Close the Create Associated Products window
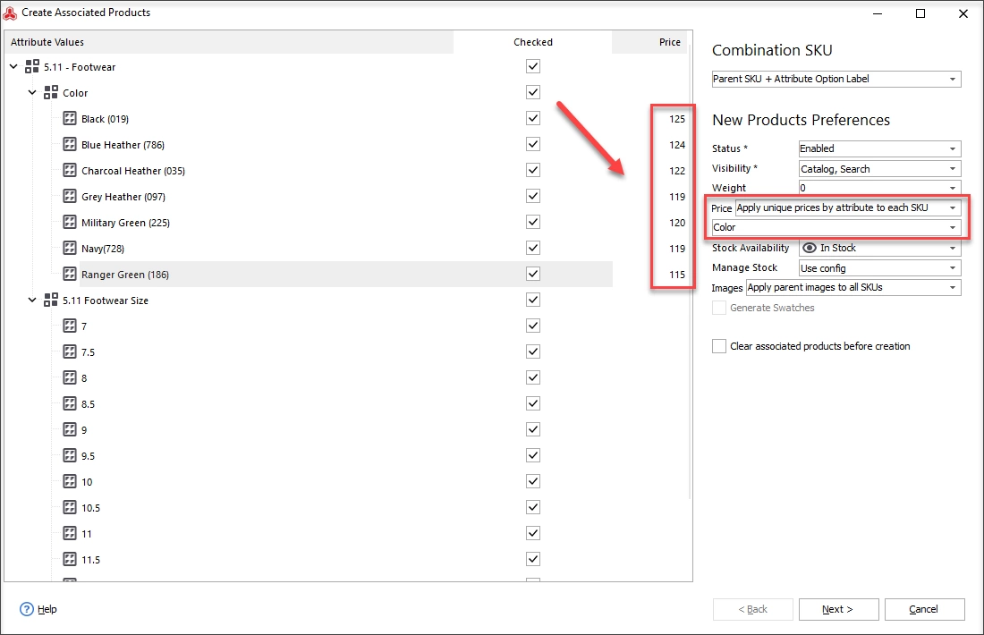This screenshot has height=635, width=984. (x=963, y=13)
